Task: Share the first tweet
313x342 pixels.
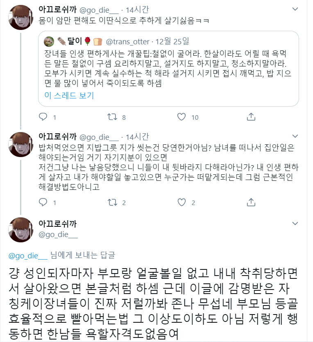Action: tap(251, 117)
